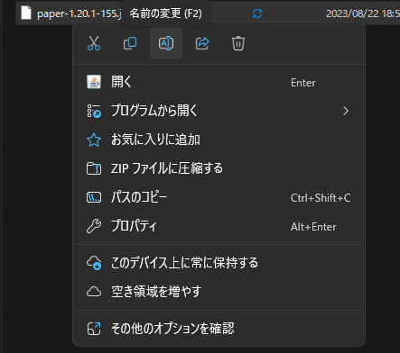Click the Share arrow icon
Image resolution: width=400 pixels, height=353 pixels.
pyautogui.click(x=202, y=43)
